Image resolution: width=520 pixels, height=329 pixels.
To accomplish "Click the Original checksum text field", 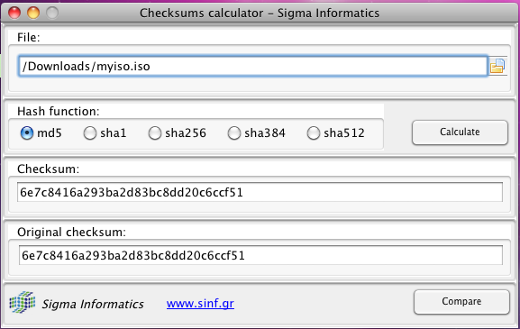I will [260, 255].
